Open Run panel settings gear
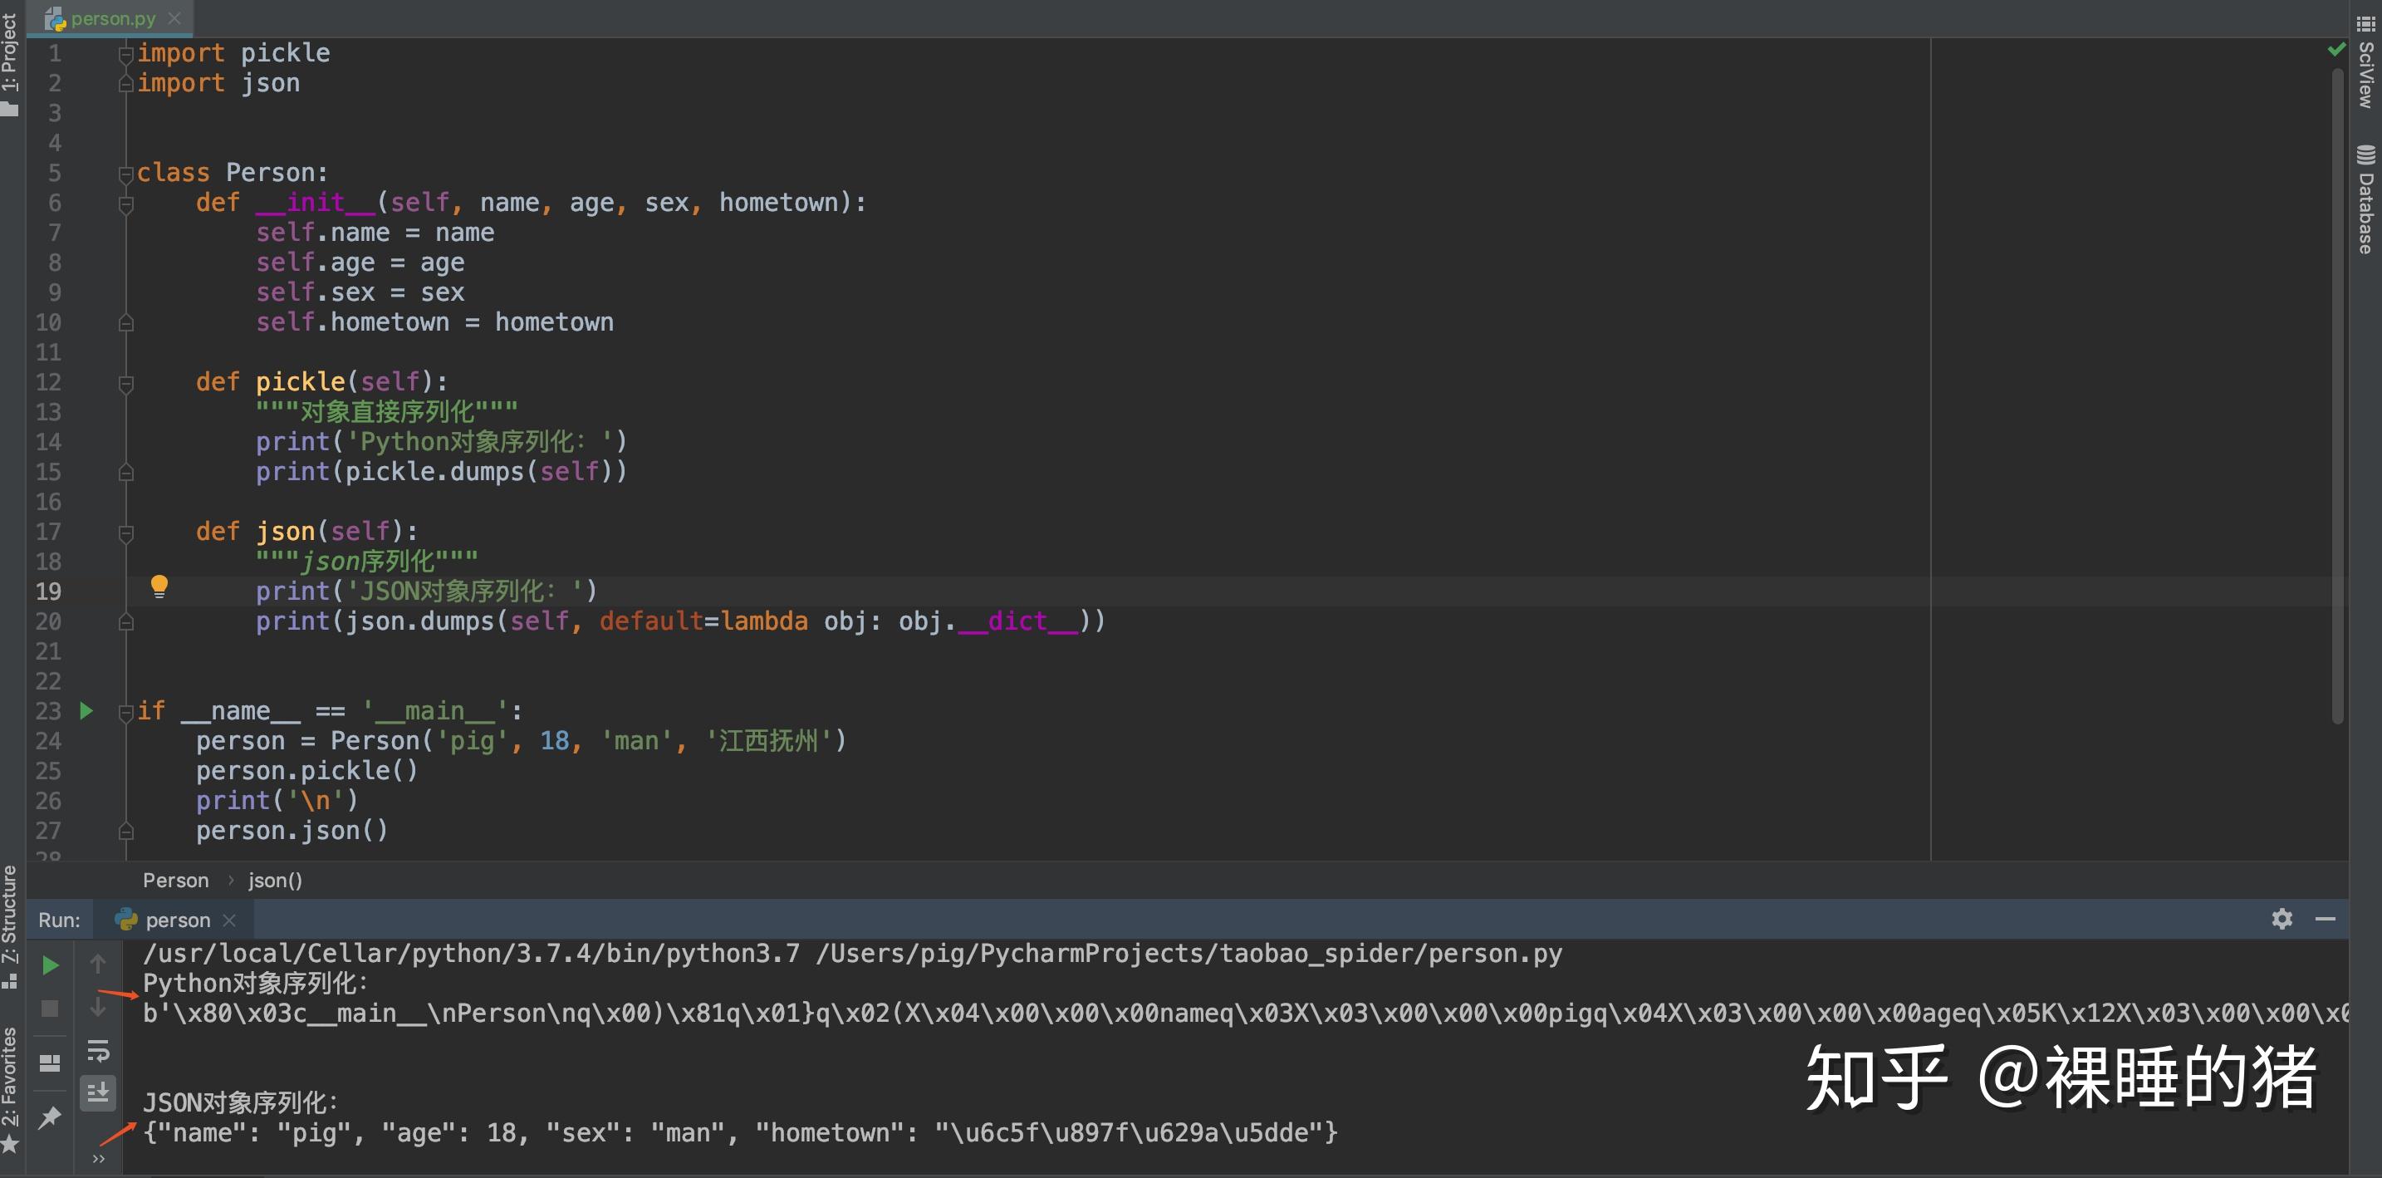Screen dimensions: 2382x1178 coord(2282,918)
